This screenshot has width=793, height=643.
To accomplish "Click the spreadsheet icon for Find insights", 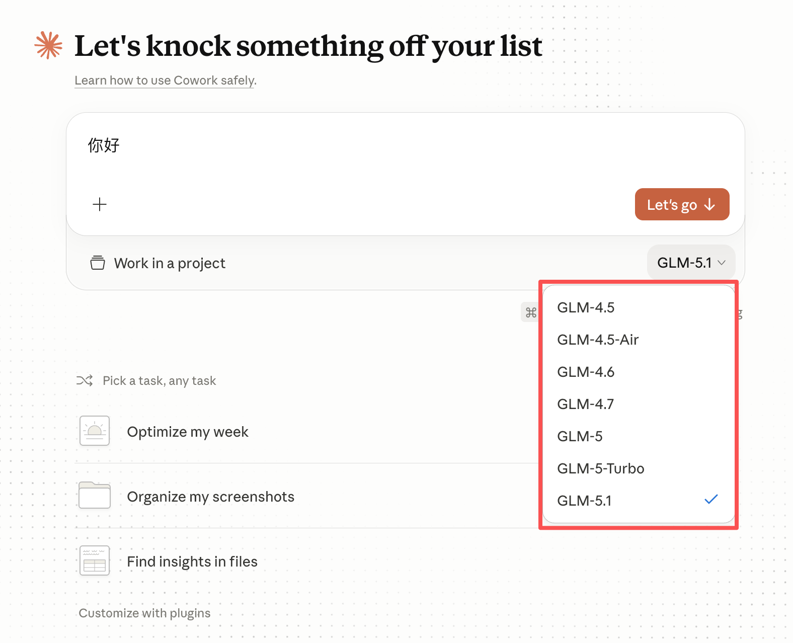I will 95,560.
